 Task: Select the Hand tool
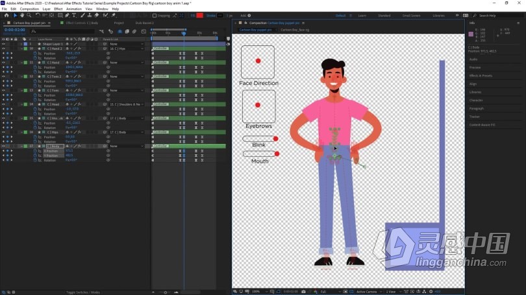tap(22, 16)
